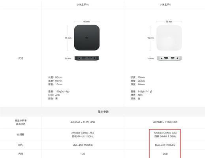Click the GPU row label
Screen dimensions: 205x158
coord(21,145)
